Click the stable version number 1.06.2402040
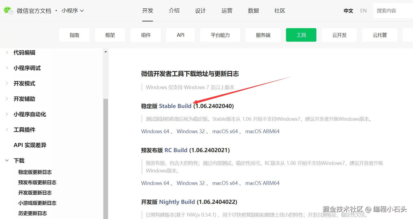The width and height of the screenshot is (413, 219). (214, 106)
